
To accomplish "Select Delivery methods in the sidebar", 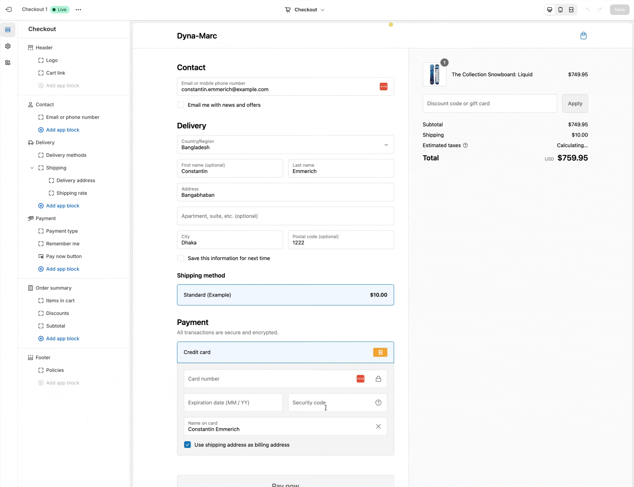I will (x=66, y=155).
